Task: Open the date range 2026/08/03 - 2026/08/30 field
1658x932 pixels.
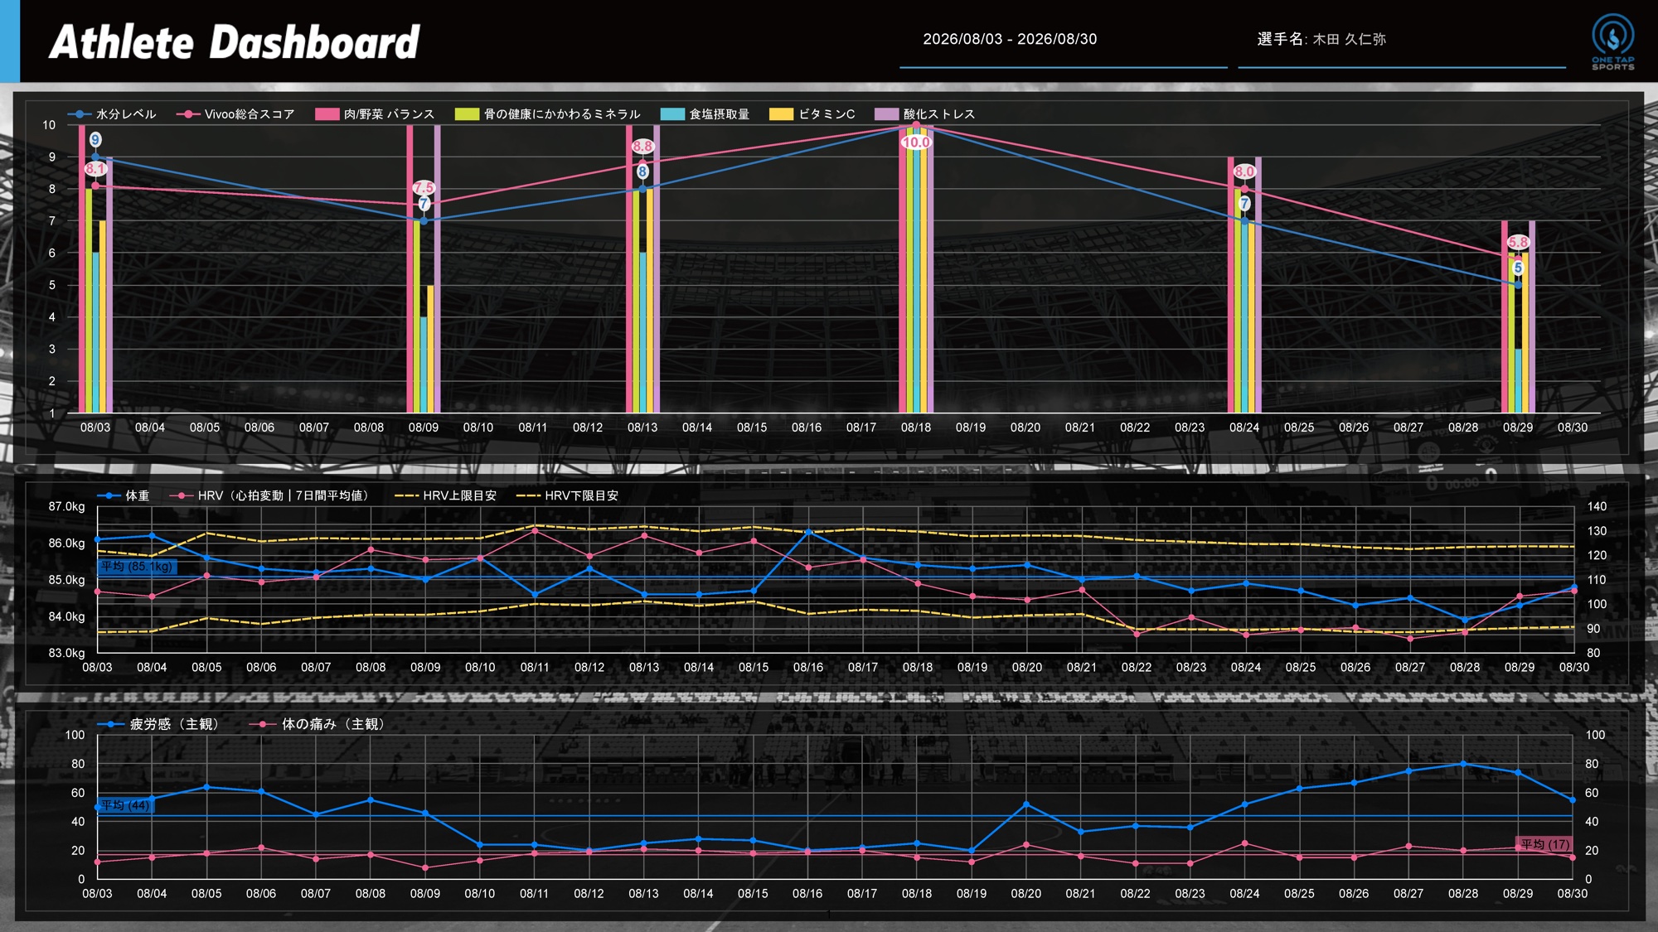Action: pos(1063,40)
